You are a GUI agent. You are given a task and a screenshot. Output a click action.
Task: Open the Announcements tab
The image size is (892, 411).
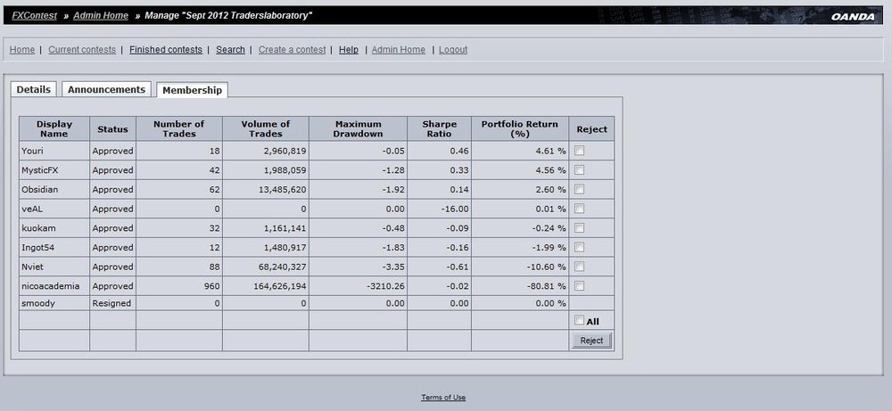106,89
